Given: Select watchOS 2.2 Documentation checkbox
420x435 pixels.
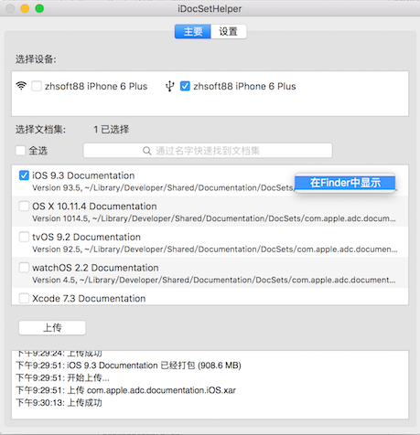Looking at the screenshot, I should pos(24,268).
